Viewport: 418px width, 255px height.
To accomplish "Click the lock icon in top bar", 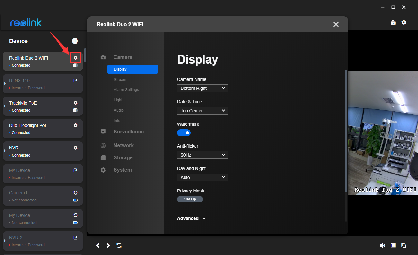I will [393, 22].
